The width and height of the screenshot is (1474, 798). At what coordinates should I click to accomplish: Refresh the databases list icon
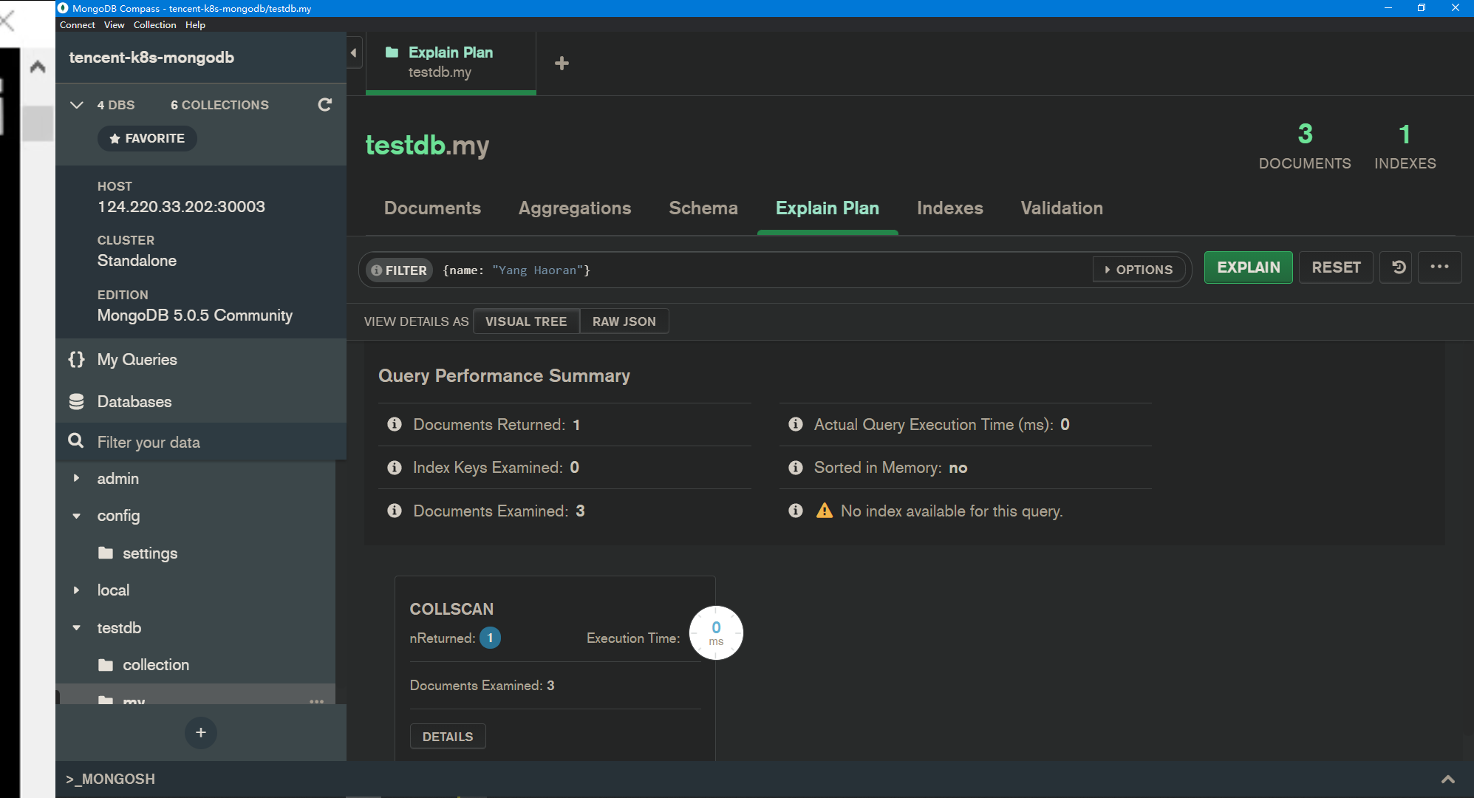pyautogui.click(x=324, y=105)
